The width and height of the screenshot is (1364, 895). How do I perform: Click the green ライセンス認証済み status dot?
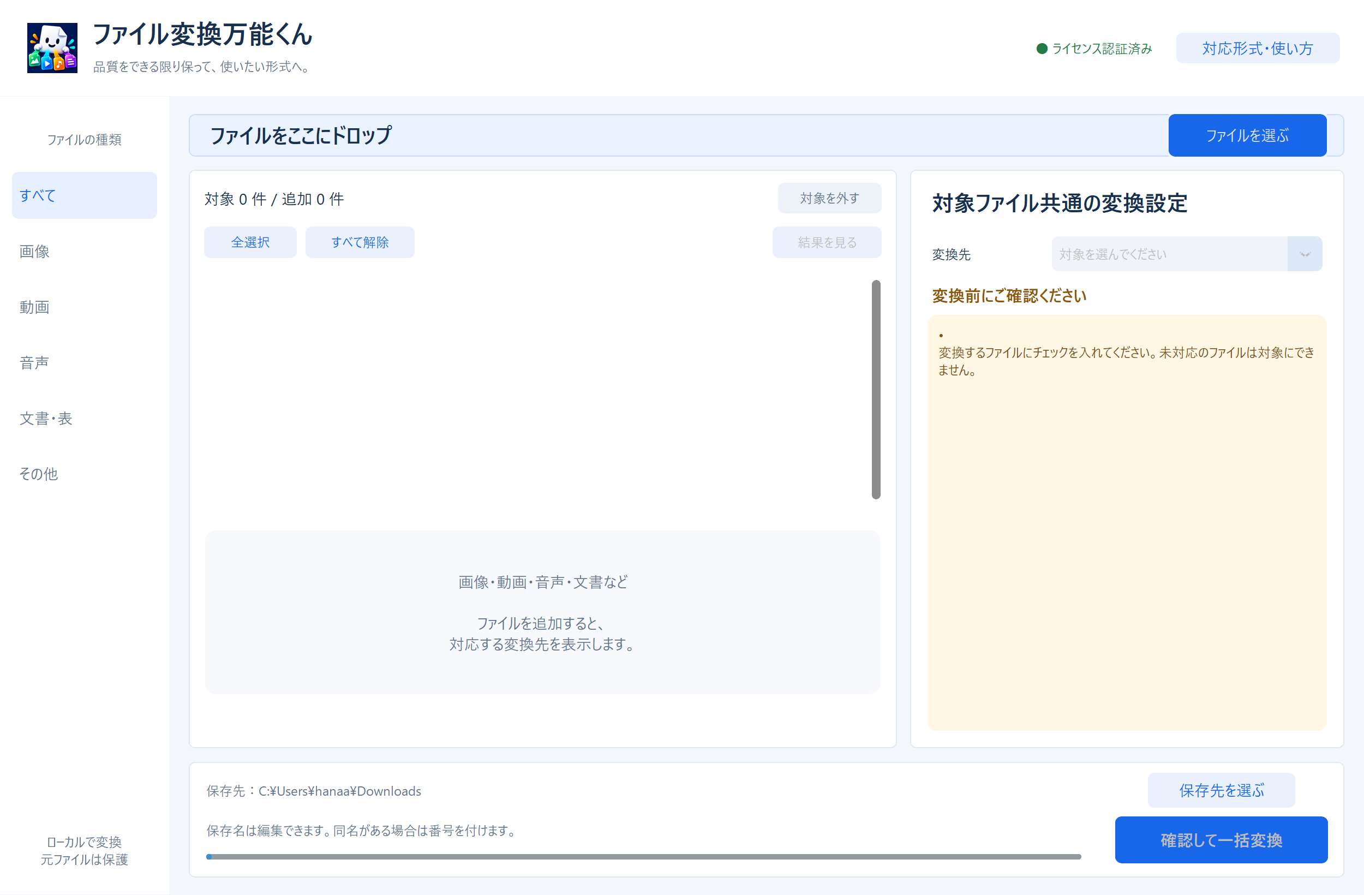click(1042, 49)
